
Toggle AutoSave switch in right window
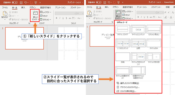(99, 2)
